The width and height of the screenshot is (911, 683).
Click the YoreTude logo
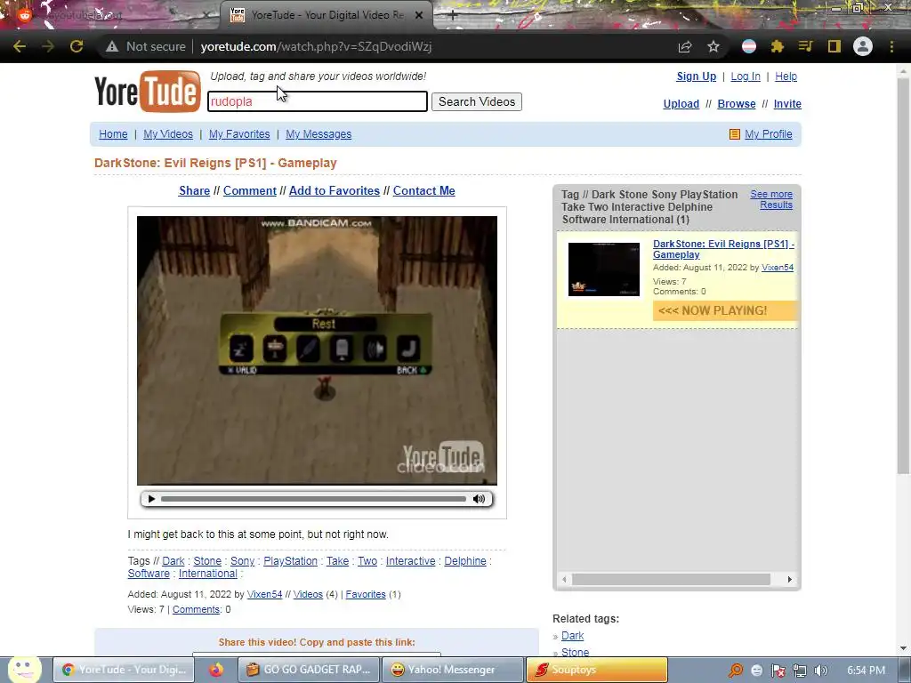(147, 92)
